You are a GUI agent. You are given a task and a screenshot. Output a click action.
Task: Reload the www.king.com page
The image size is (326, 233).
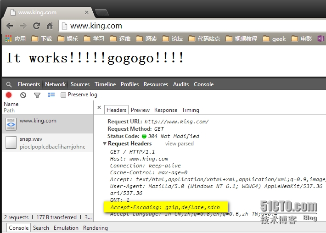[37, 26]
